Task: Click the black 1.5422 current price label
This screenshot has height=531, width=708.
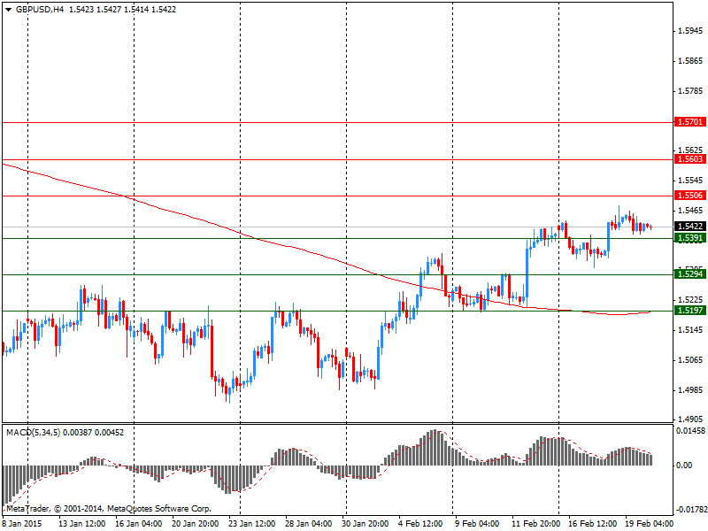Action: [690, 227]
